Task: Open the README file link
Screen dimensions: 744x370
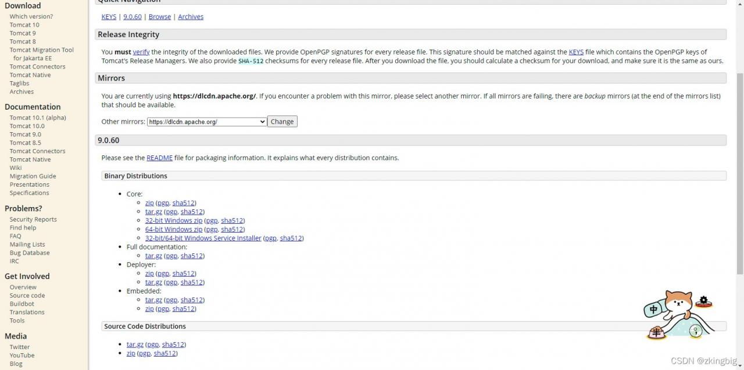Action: pos(159,158)
